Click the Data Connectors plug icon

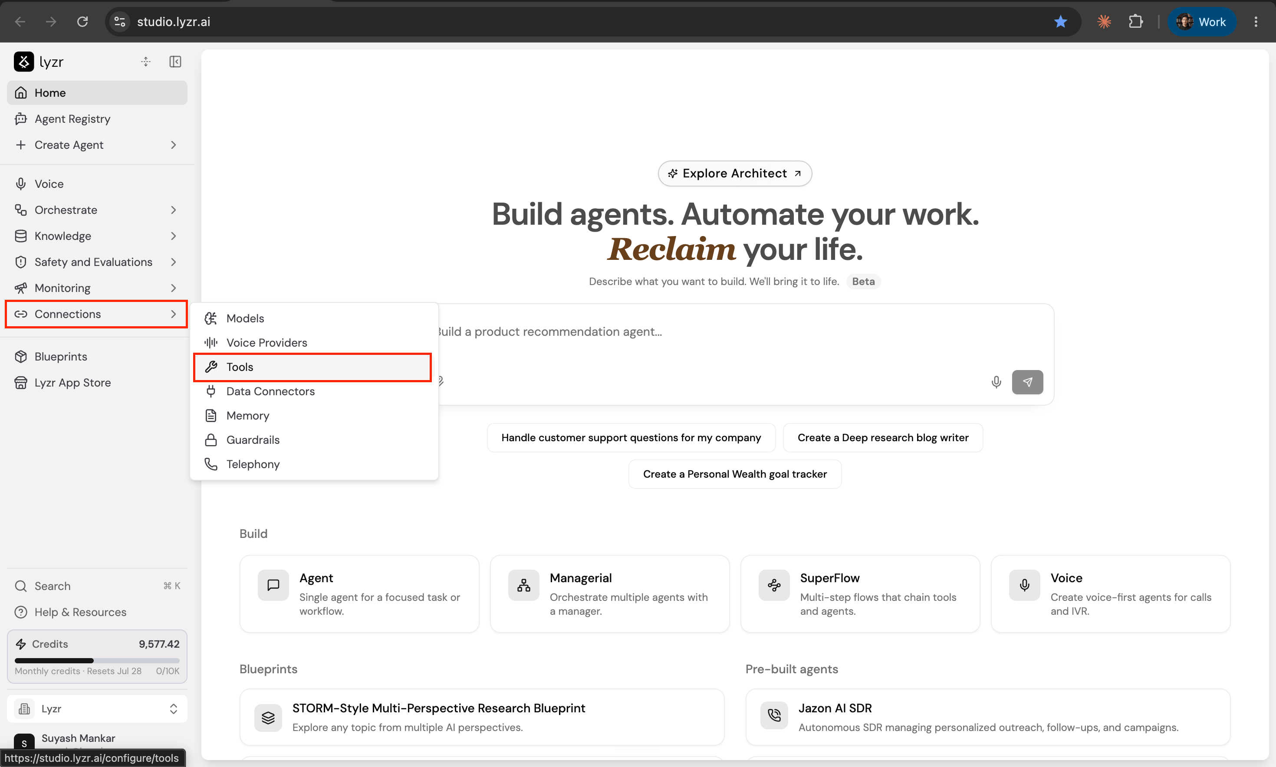point(211,391)
